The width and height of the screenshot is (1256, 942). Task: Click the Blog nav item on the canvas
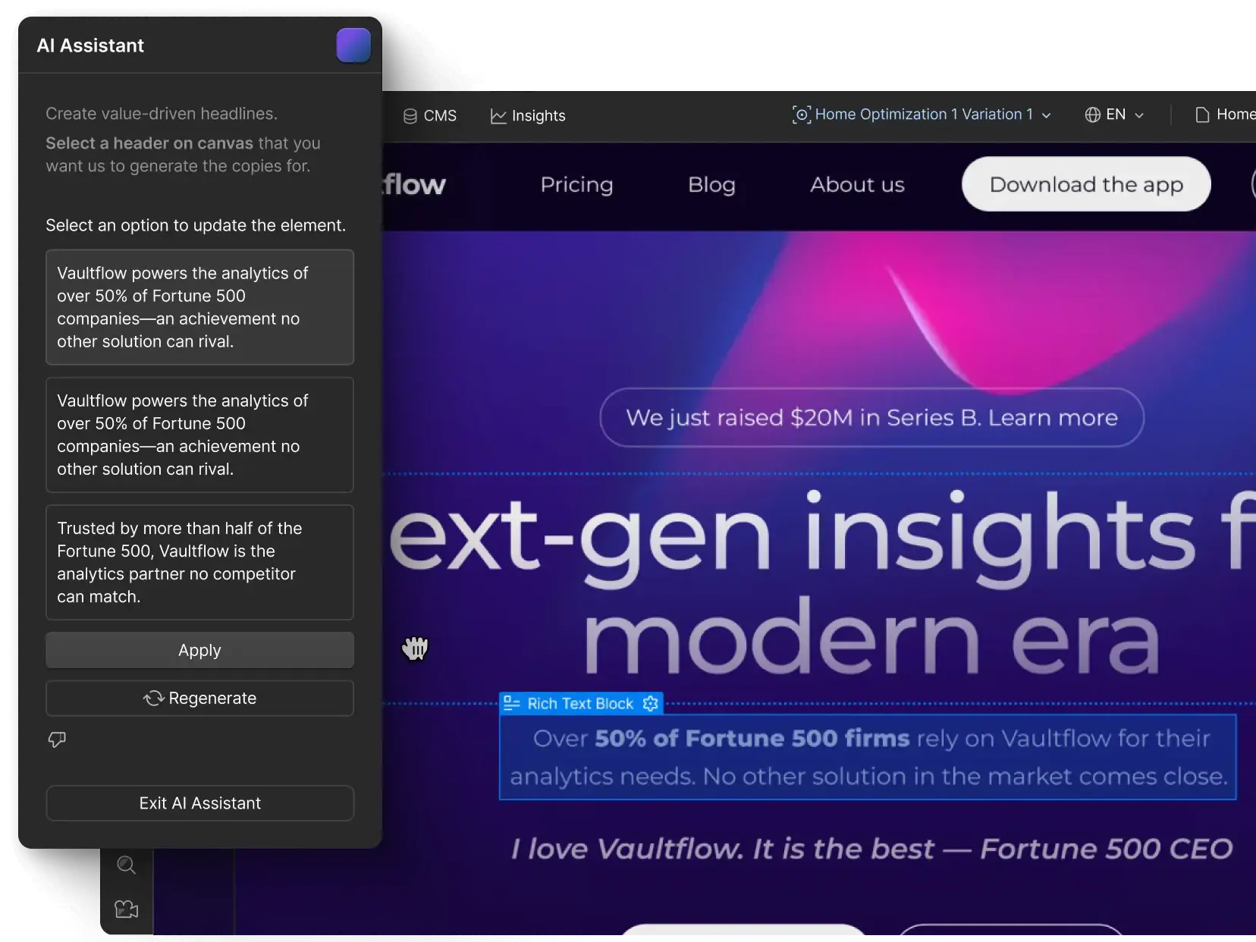click(x=711, y=184)
